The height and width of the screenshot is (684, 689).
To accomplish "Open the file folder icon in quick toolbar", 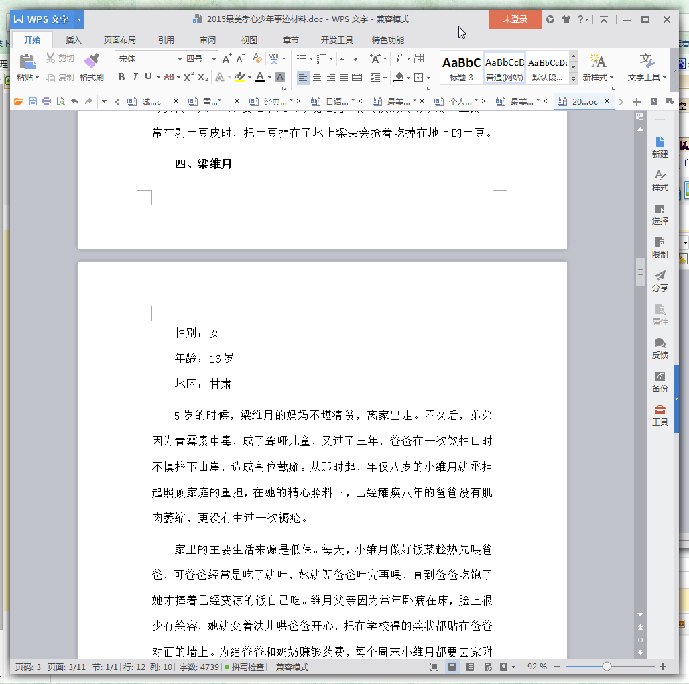I will click(x=19, y=101).
